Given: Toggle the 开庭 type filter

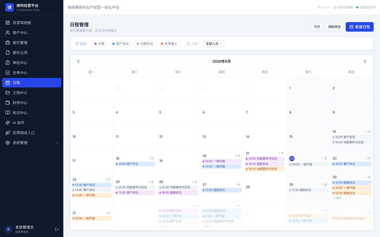Looking at the screenshot, I should [99, 44].
